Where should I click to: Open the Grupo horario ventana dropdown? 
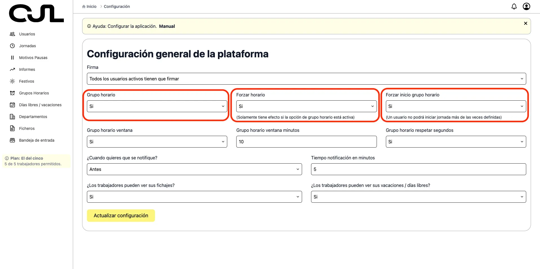[x=157, y=141]
